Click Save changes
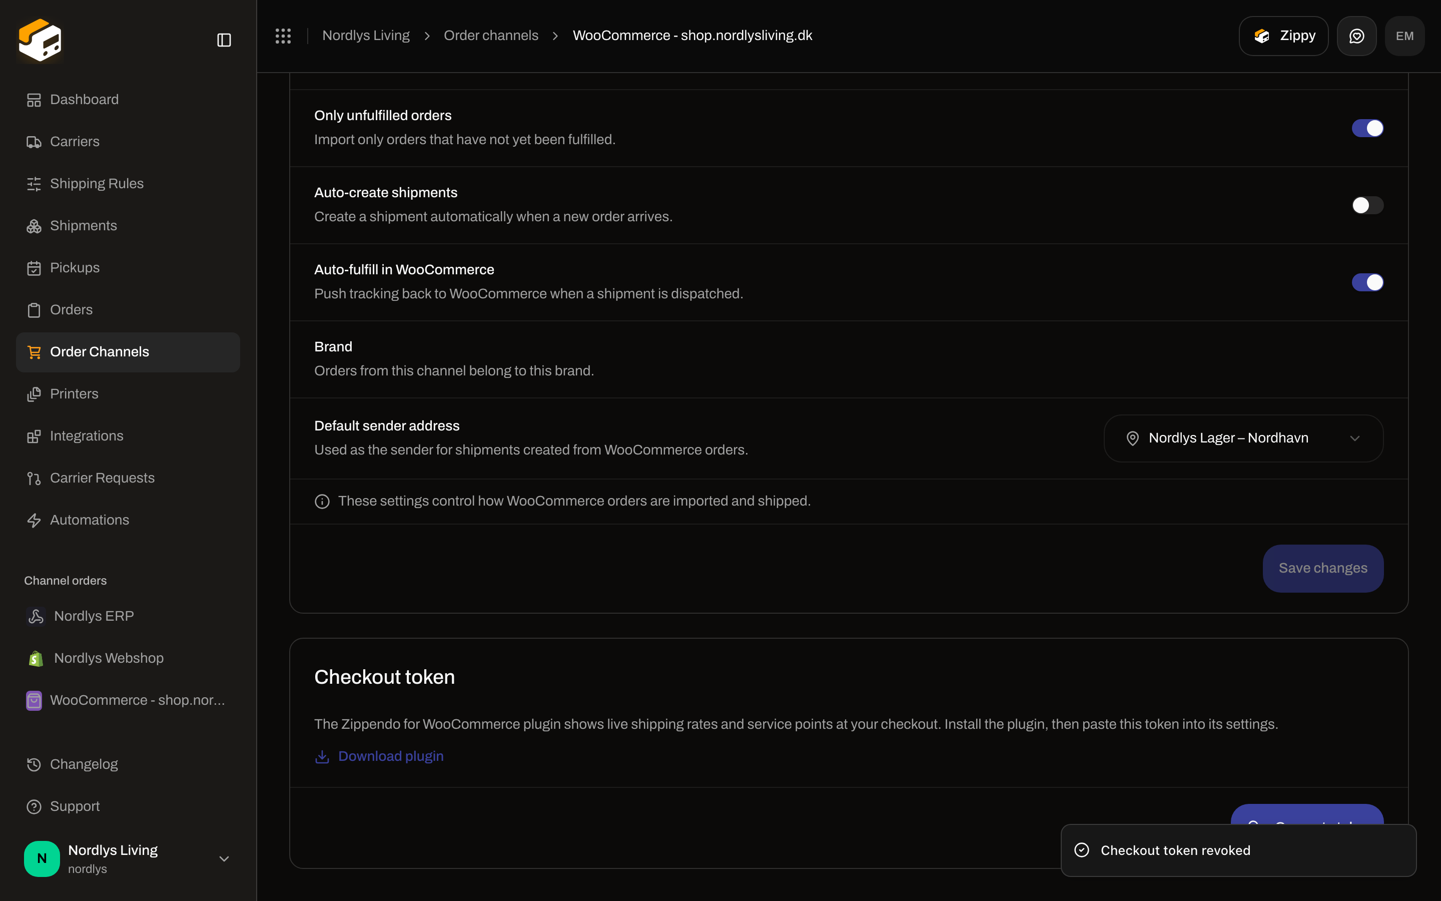The width and height of the screenshot is (1441, 901). pyautogui.click(x=1322, y=568)
